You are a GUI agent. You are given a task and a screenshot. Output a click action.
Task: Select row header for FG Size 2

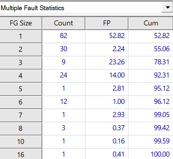click(21, 49)
